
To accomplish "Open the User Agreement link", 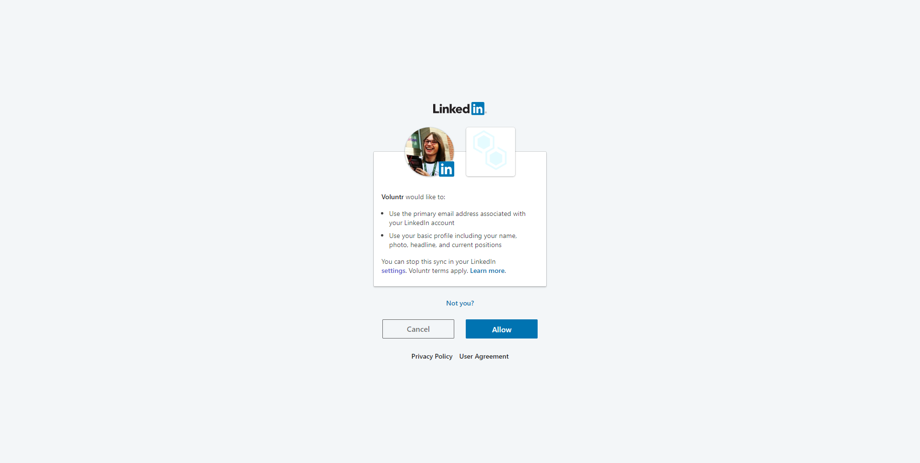I will pos(484,356).
